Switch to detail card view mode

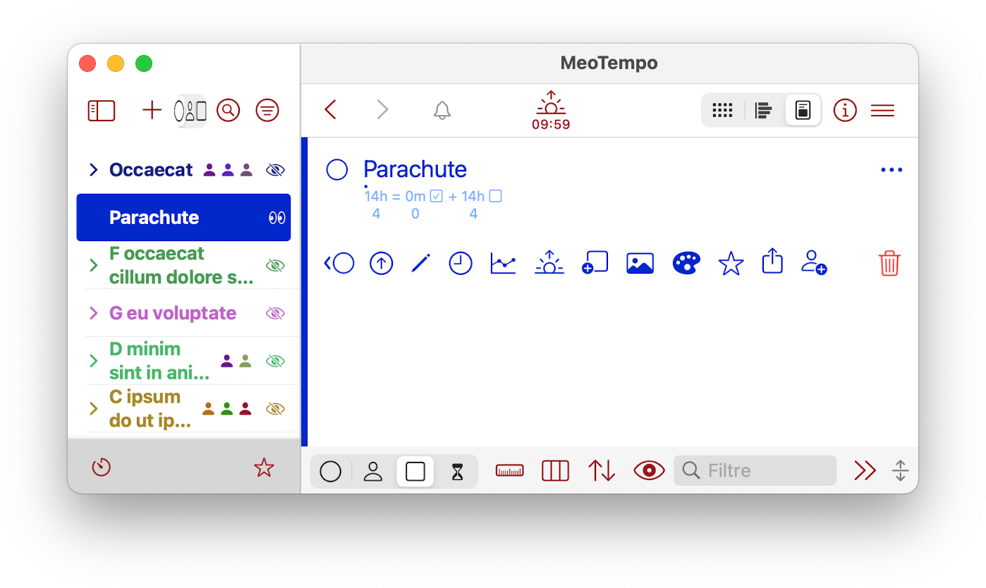pos(803,111)
